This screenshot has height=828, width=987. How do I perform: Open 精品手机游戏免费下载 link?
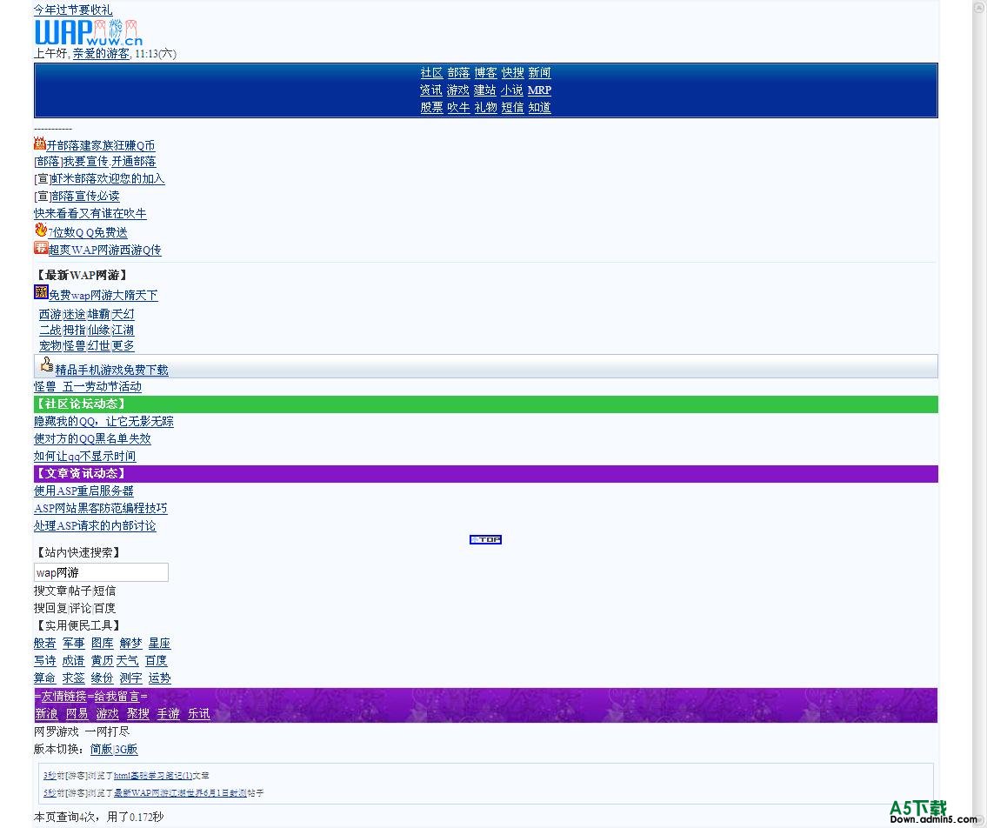pos(112,371)
